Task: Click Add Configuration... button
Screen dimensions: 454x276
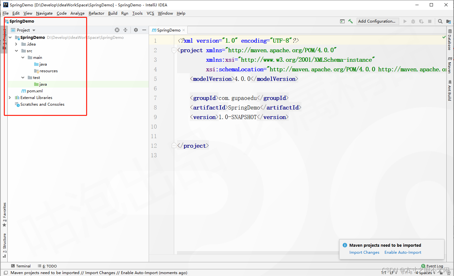Action: click(x=378, y=21)
